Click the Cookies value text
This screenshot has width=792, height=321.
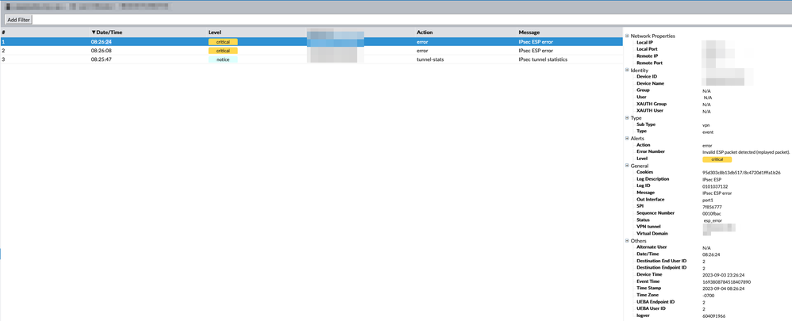tap(741, 173)
